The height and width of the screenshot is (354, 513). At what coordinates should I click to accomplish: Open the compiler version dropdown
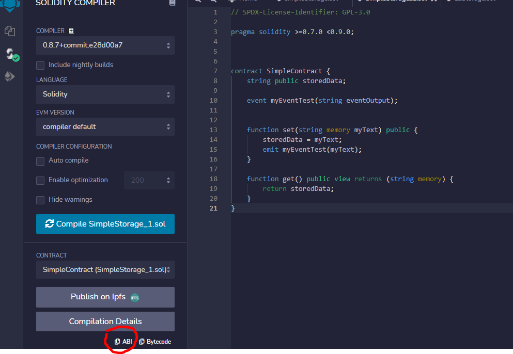(105, 45)
